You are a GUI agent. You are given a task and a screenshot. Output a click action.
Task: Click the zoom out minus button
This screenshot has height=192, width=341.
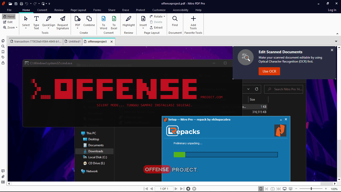(x=296, y=189)
